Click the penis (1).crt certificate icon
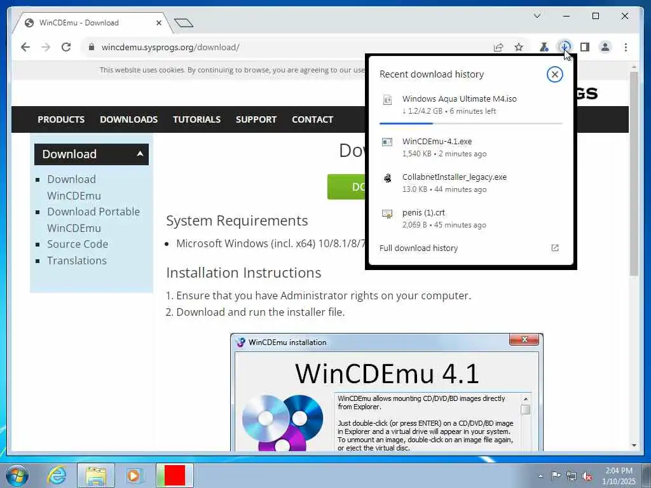Screen dimensions: 651x488 point(387,213)
